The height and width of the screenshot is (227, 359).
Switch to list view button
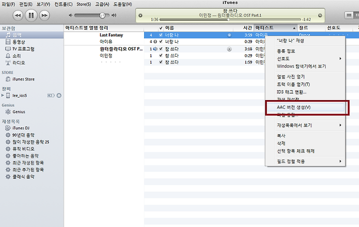coord(349,15)
